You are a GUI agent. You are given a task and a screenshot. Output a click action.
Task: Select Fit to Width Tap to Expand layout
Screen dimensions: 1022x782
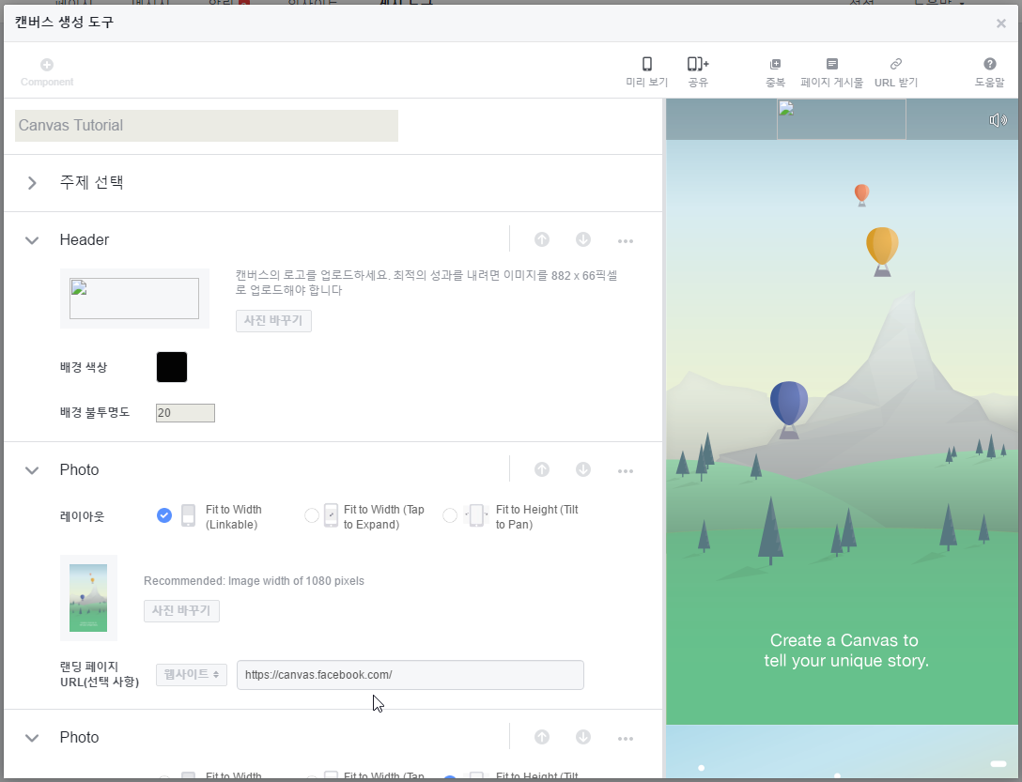[x=311, y=515]
